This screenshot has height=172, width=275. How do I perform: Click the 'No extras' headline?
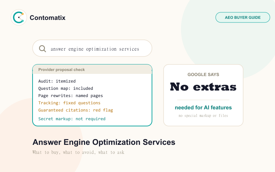point(203,87)
